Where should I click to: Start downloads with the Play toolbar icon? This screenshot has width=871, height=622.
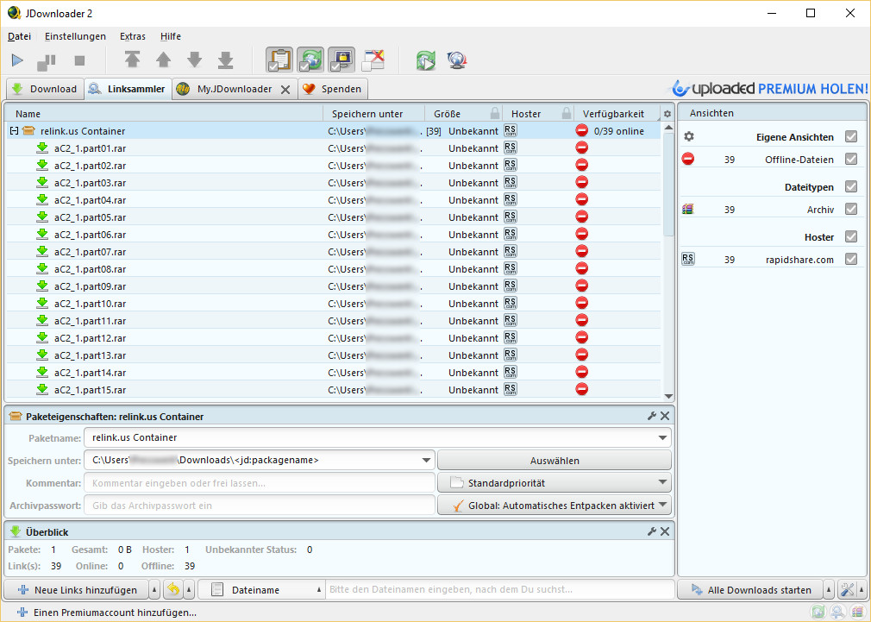pos(16,60)
